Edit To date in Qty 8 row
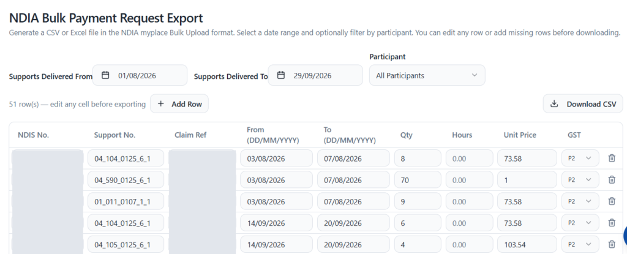This screenshot has height=254, width=627. (353, 159)
